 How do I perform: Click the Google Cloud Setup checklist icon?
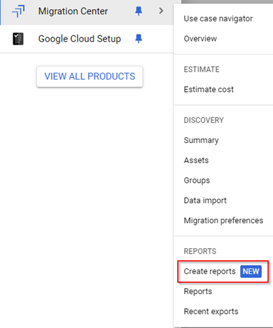pyautogui.click(x=18, y=39)
